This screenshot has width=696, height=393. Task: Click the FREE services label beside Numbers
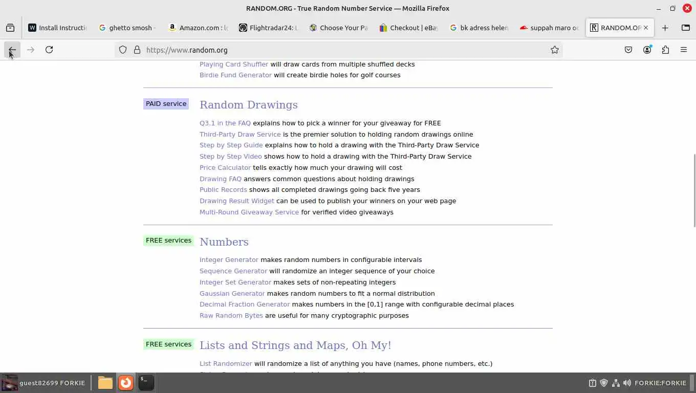(168, 241)
